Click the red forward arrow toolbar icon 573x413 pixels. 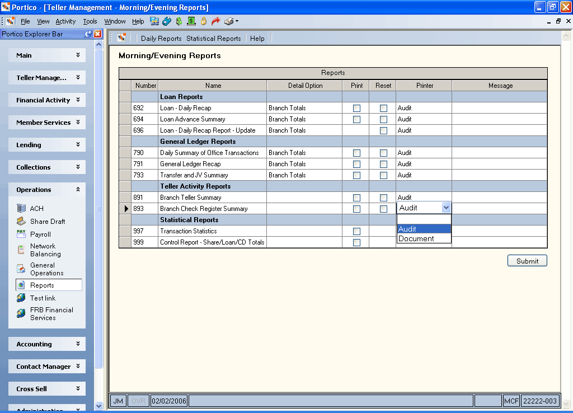[216, 21]
